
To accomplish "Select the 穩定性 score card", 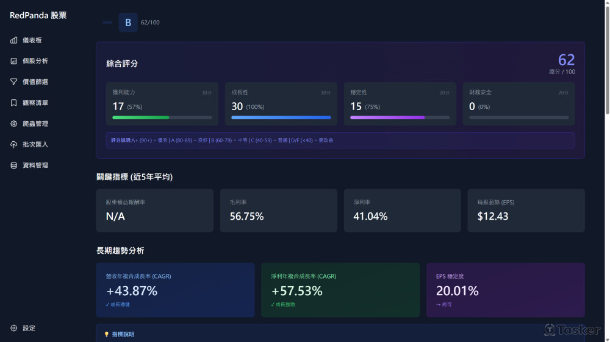I will pos(400,103).
